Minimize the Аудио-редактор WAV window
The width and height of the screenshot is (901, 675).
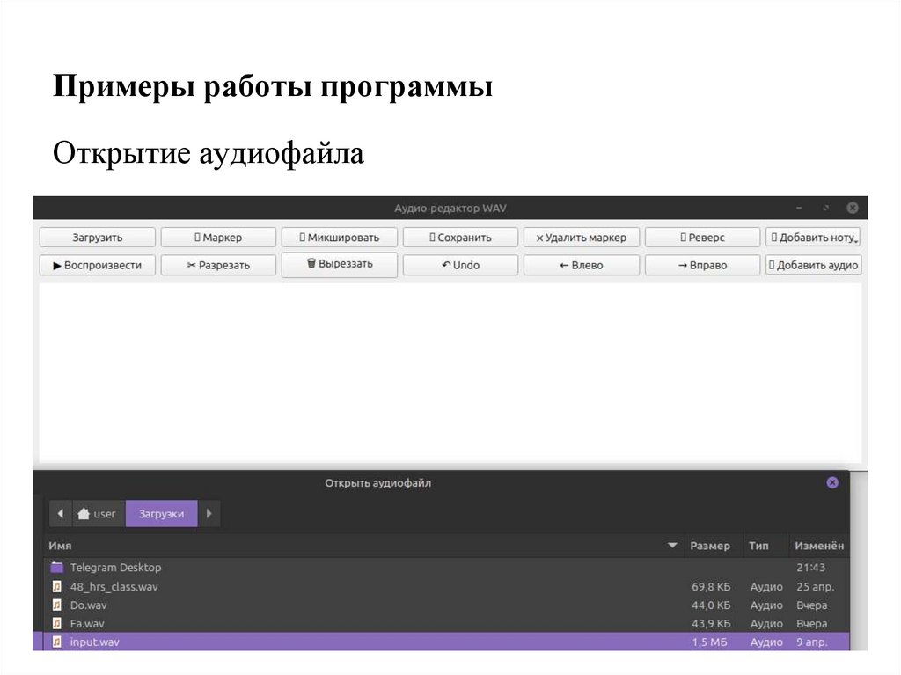point(799,208)
